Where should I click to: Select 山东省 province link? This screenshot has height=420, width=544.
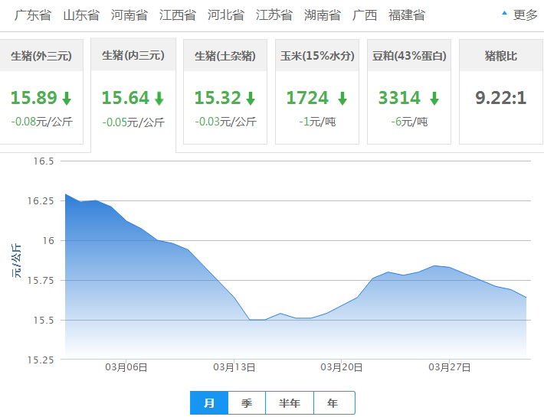(x=81, y=15)
